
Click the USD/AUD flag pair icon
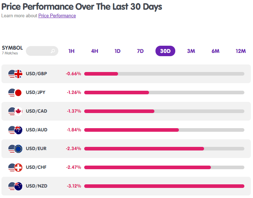click(x=15, y=130)
